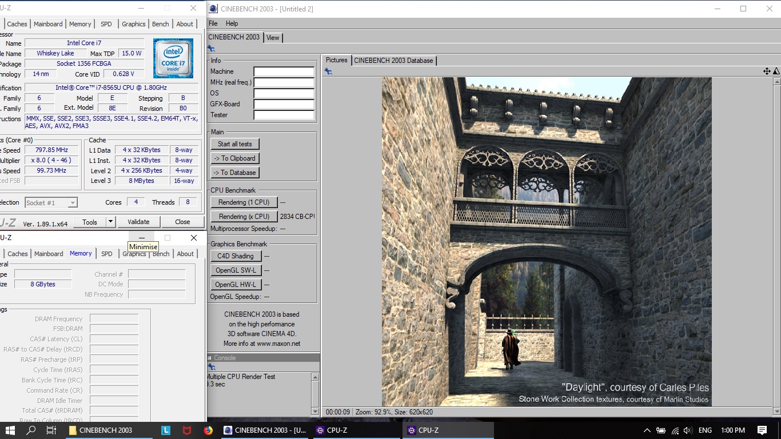
Task: Click the ENG language indicator
Action: coord(705,430)
